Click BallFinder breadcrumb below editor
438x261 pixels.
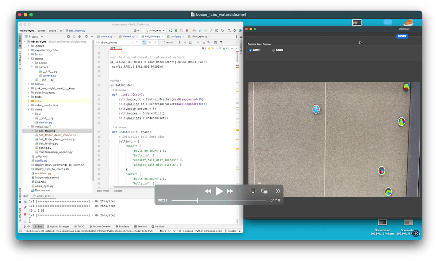pos(103,191)
